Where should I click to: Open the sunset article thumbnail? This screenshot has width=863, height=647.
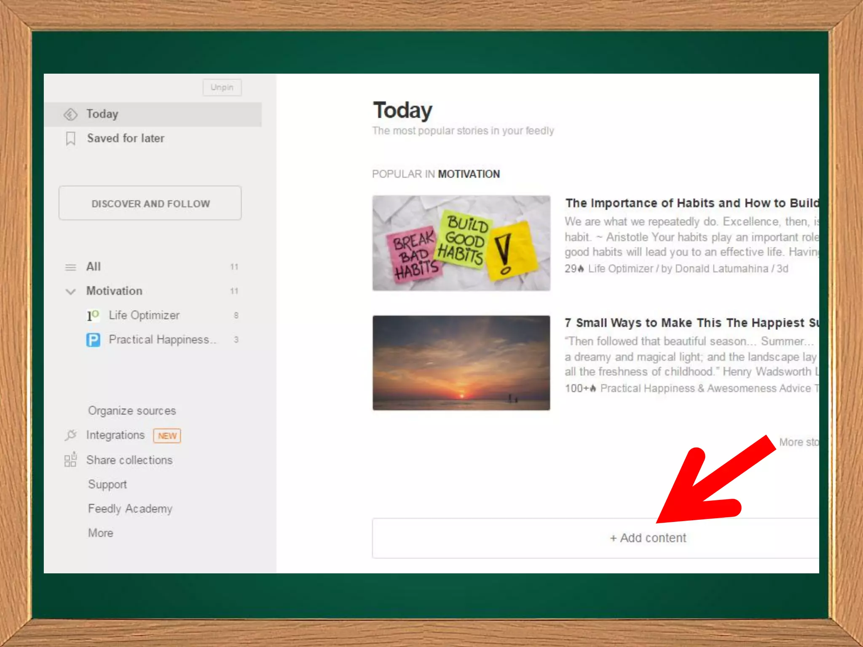click(x=461, y=363)
